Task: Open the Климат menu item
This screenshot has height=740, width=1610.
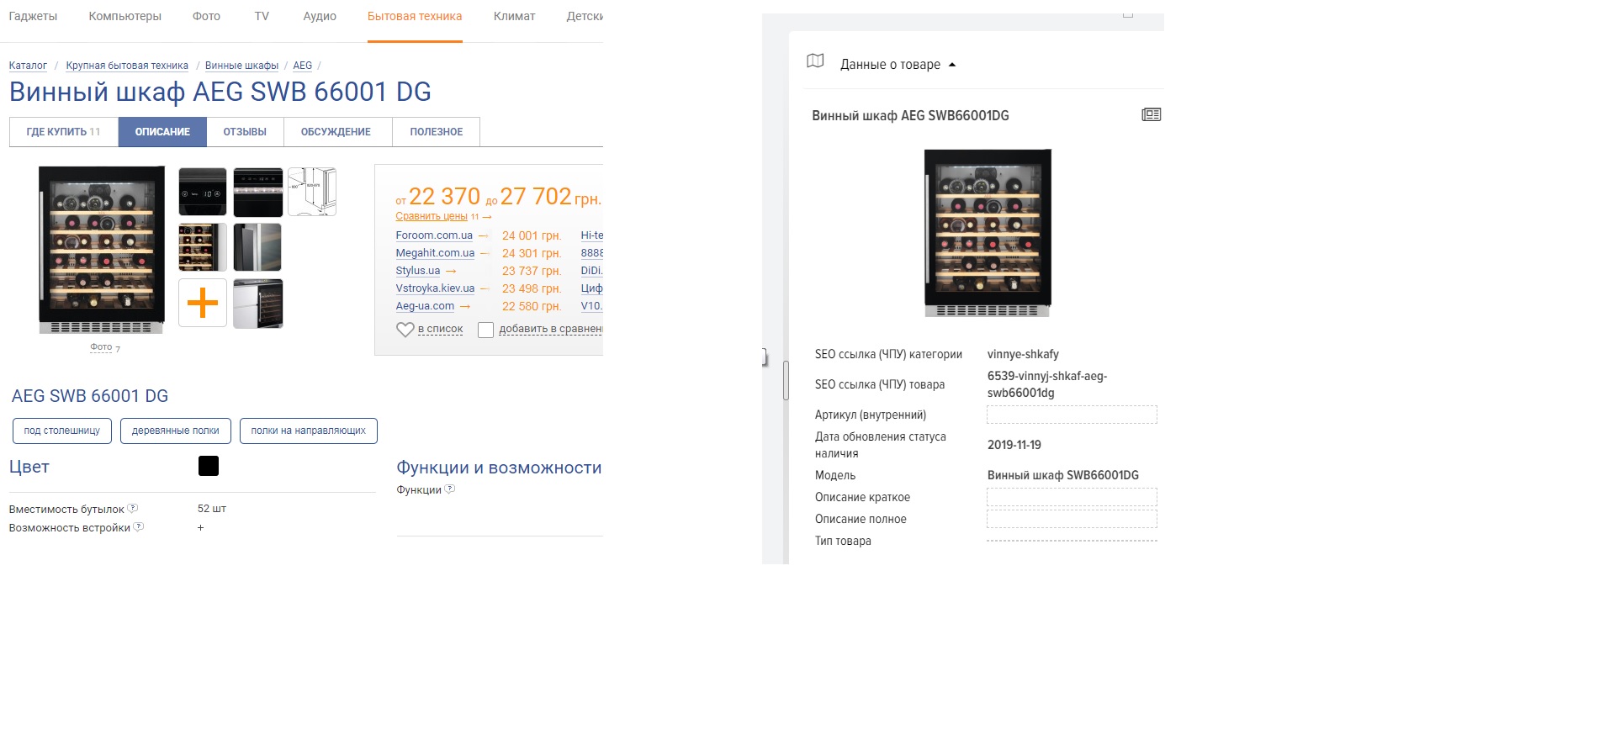Action: (514, 16)
